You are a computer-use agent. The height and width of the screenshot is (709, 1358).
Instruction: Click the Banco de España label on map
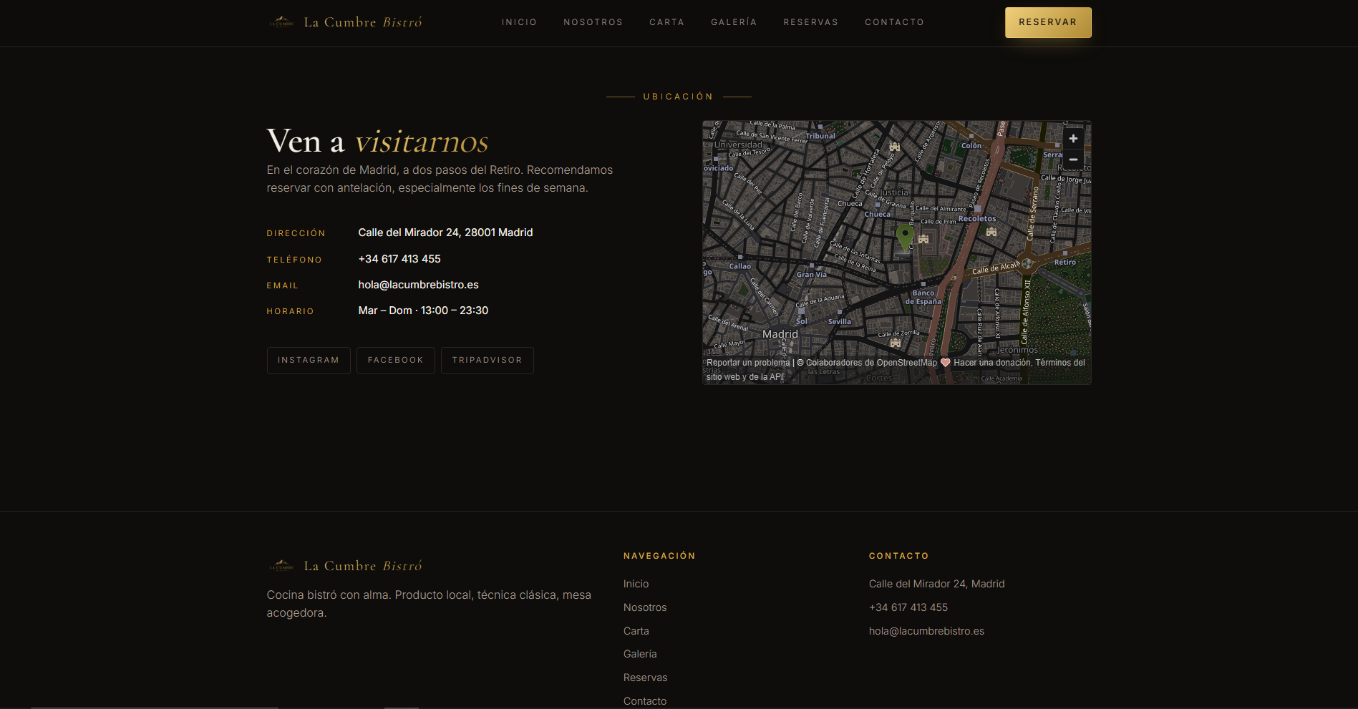coord(923,297)
